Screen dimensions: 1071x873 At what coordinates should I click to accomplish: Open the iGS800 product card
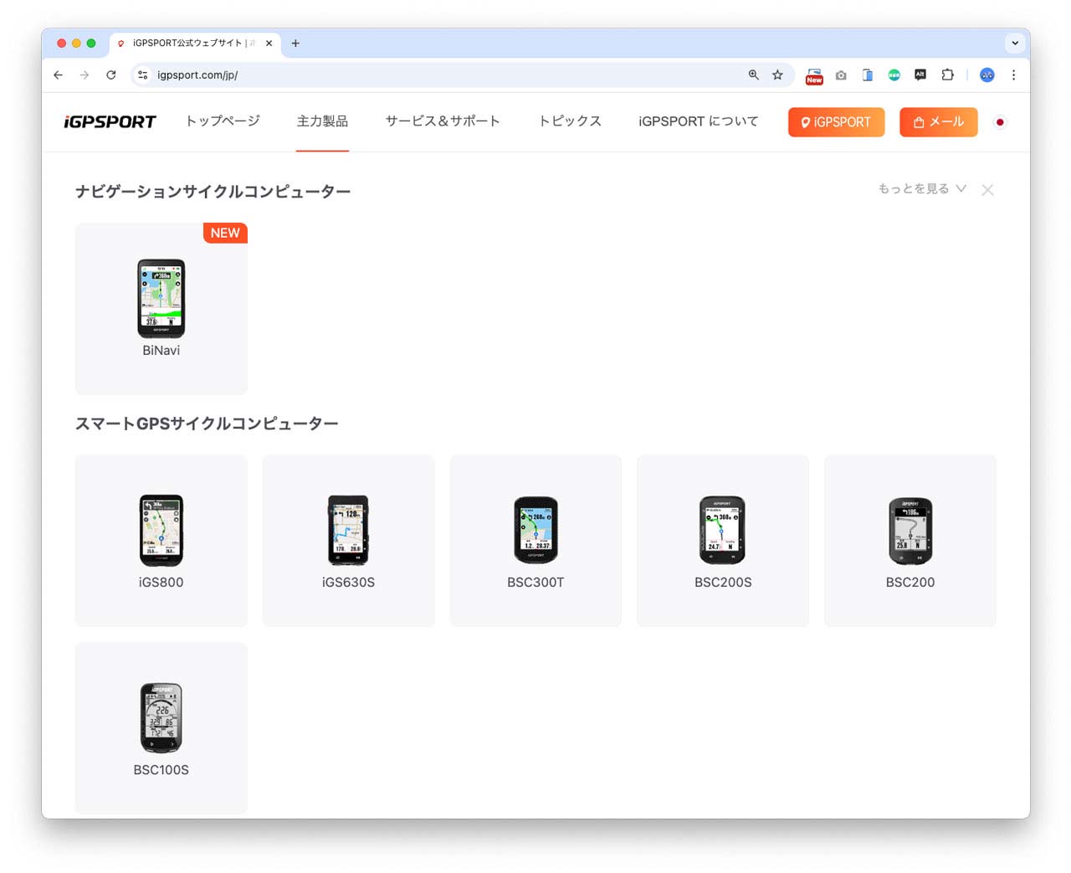click(161, 541)
